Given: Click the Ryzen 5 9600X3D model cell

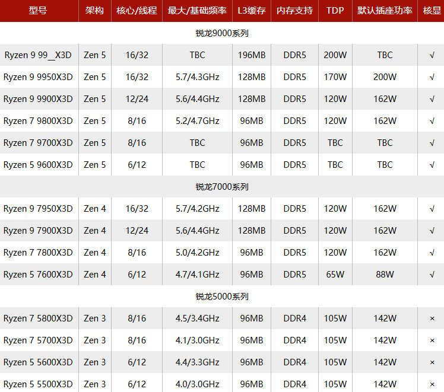Looking at the screenshot, I should 38,165.
